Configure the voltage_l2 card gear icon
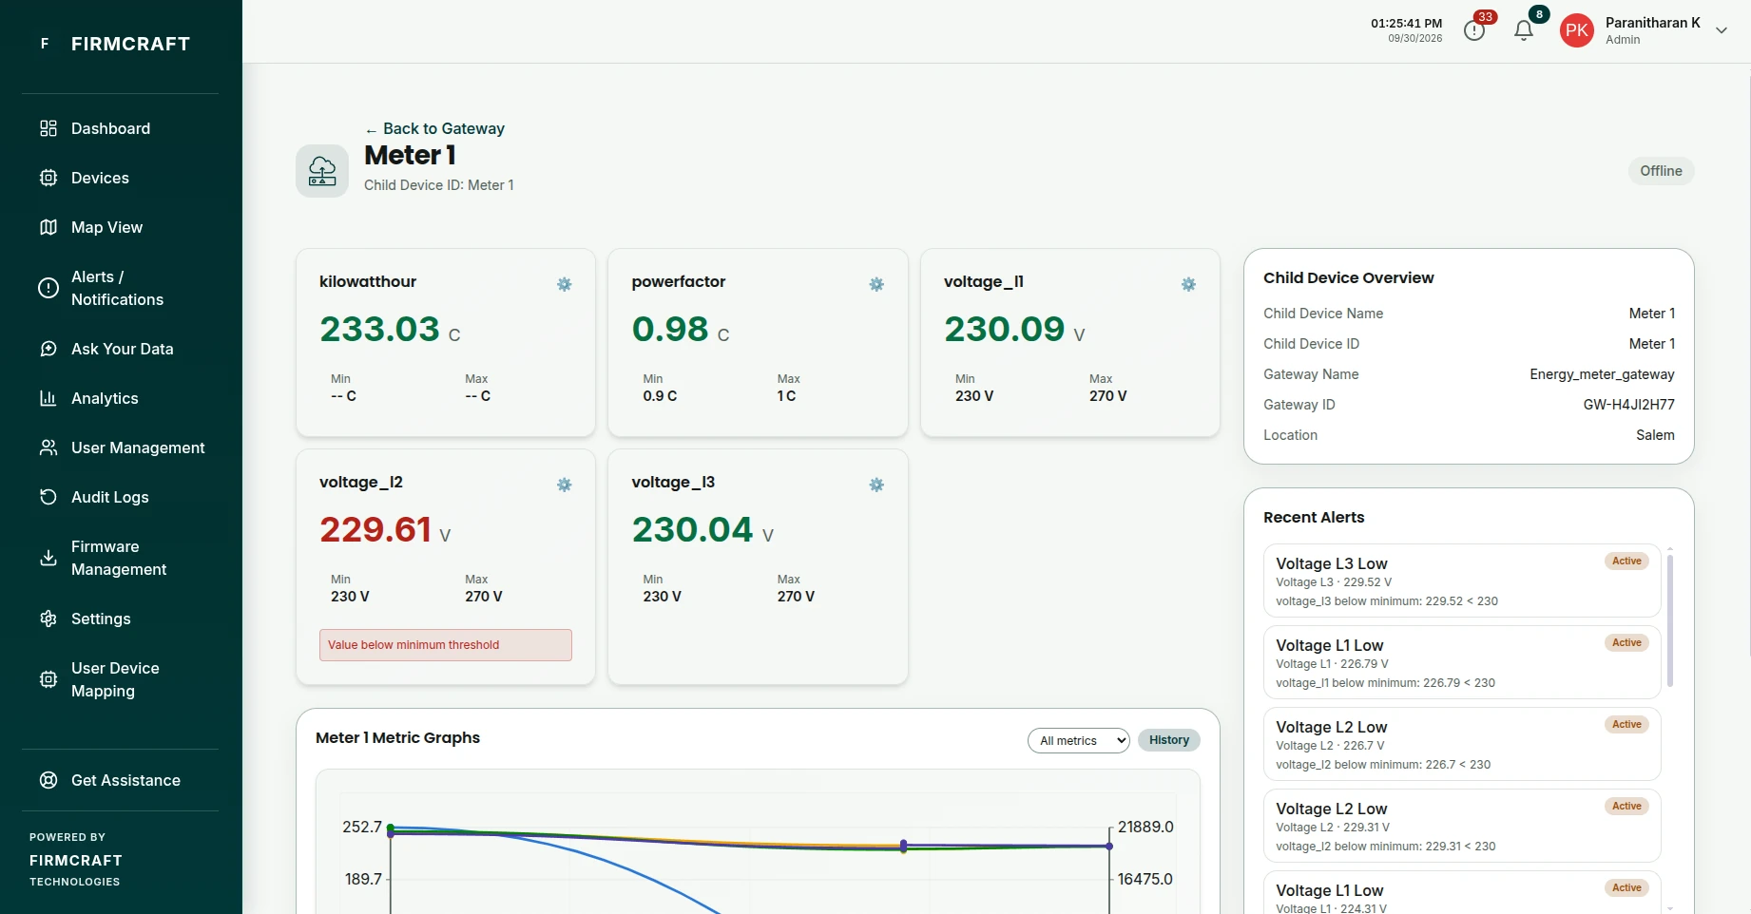The height and width of the screenshot is (914, 1751). click(x=565, y=485)
